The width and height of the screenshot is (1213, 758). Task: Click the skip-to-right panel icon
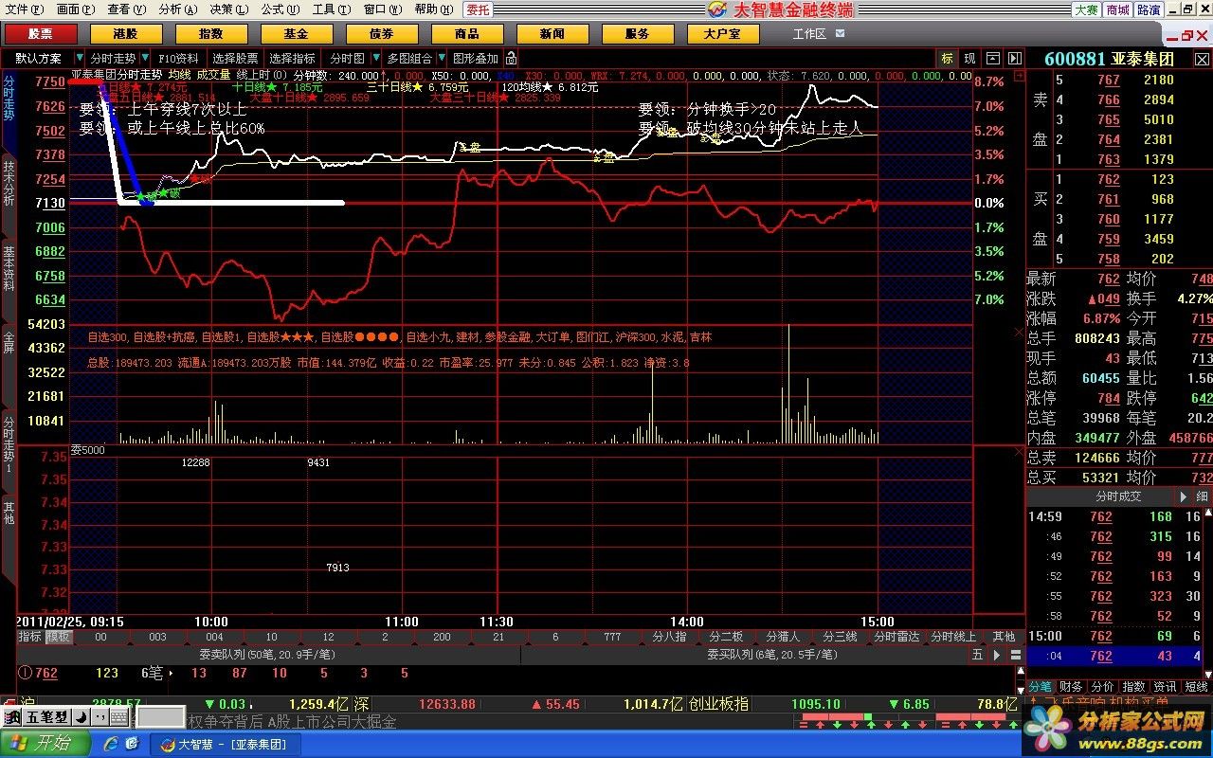[1015, 59]
